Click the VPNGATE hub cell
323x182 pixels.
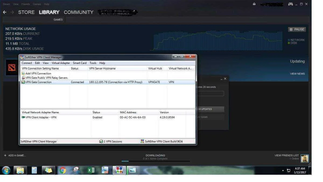pos(154,82)
